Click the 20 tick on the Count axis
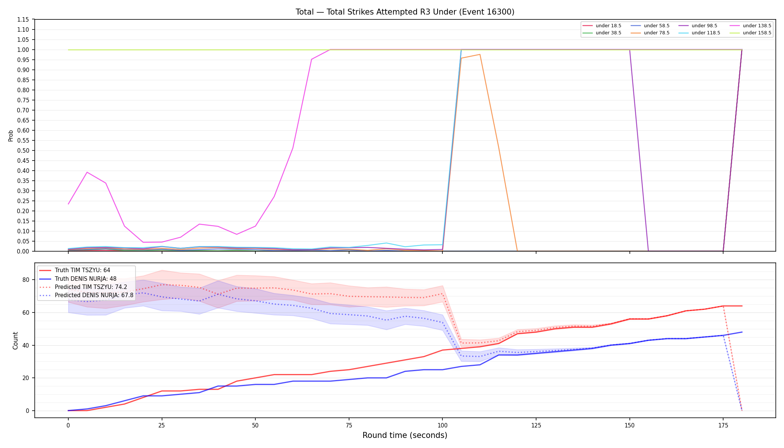This screenshot has width=784, height=448. (26, 378)
